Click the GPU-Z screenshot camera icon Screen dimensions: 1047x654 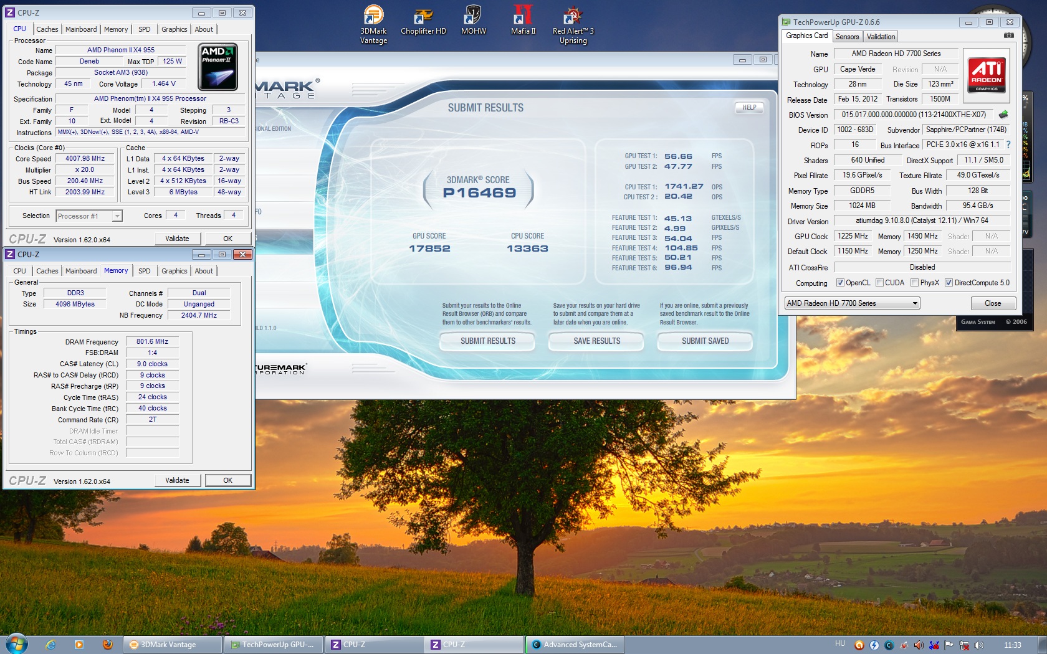coord(1008,36)
